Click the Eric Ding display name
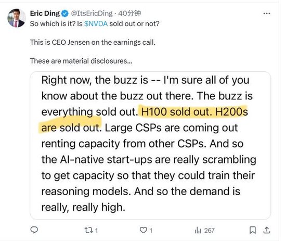 point(45,14)
